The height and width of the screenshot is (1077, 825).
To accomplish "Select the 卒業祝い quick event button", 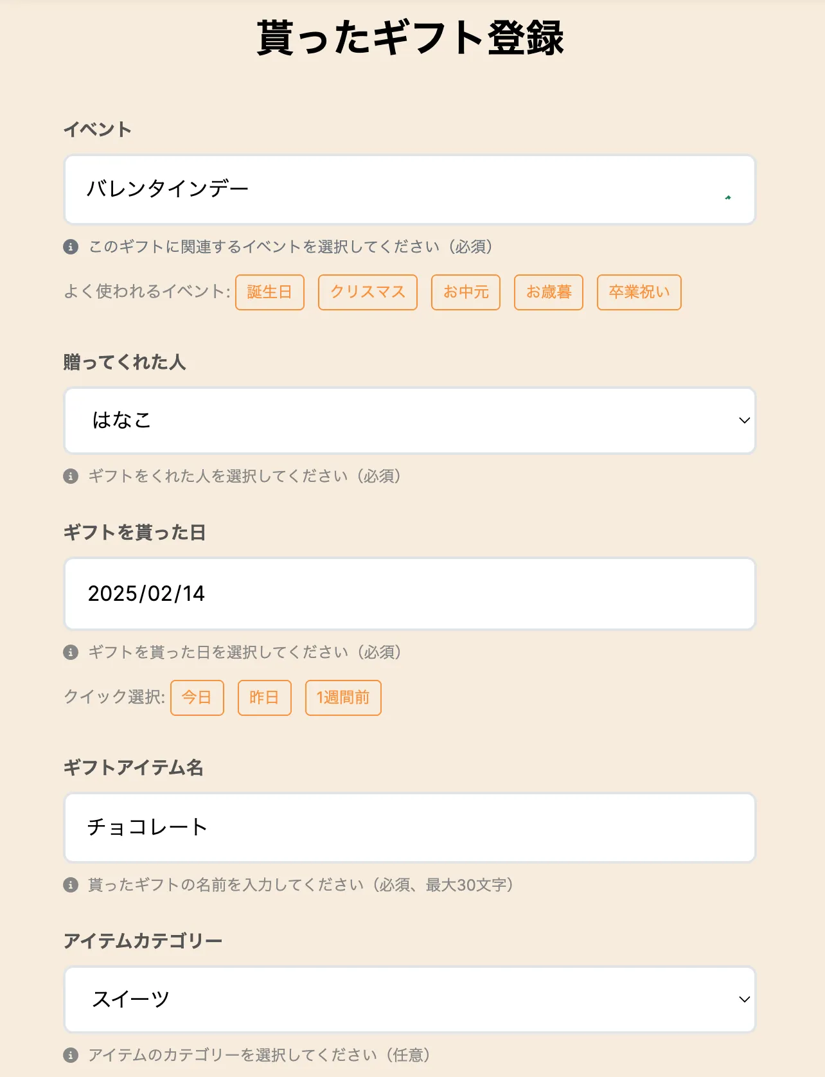I will tap(639, 292).
